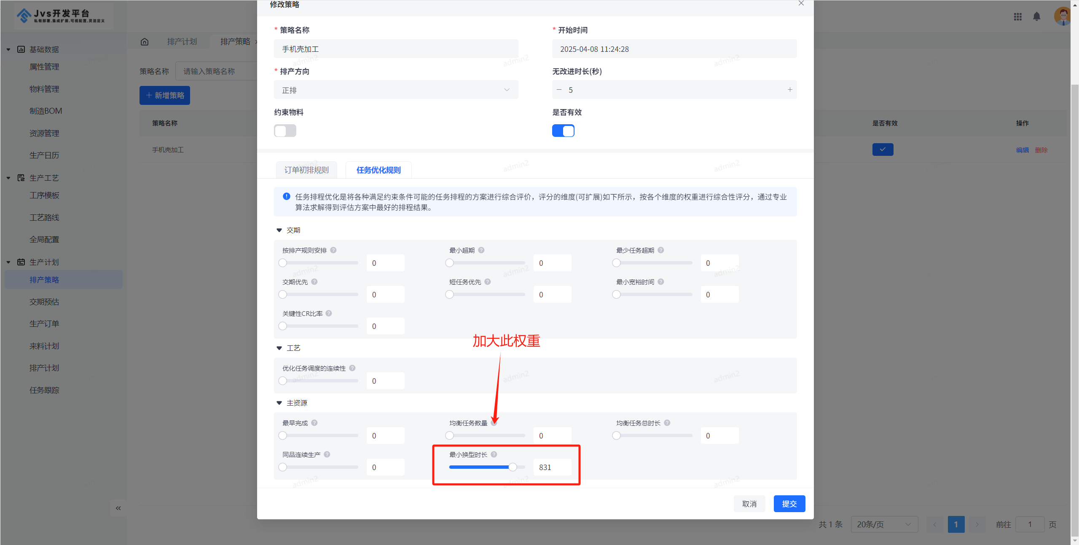Select 任务跟踪 in the sidebar menu
Viewport: 1079px width, 545px height.
44,390
